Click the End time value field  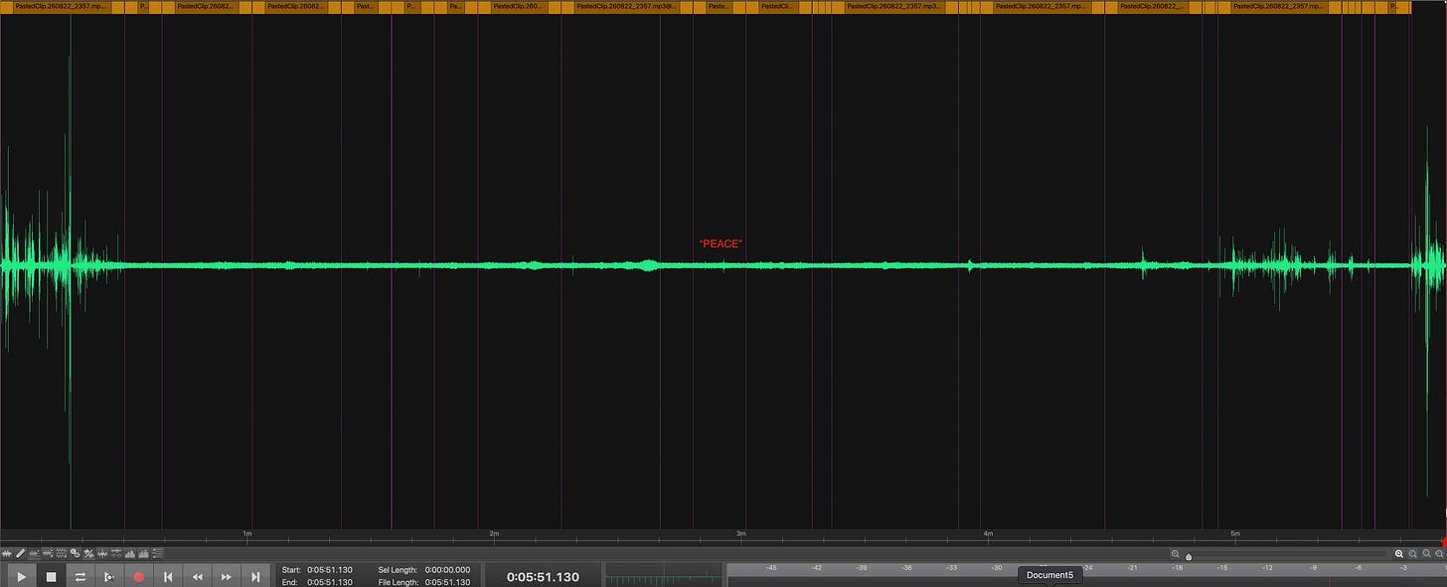[x=330, y=582]
